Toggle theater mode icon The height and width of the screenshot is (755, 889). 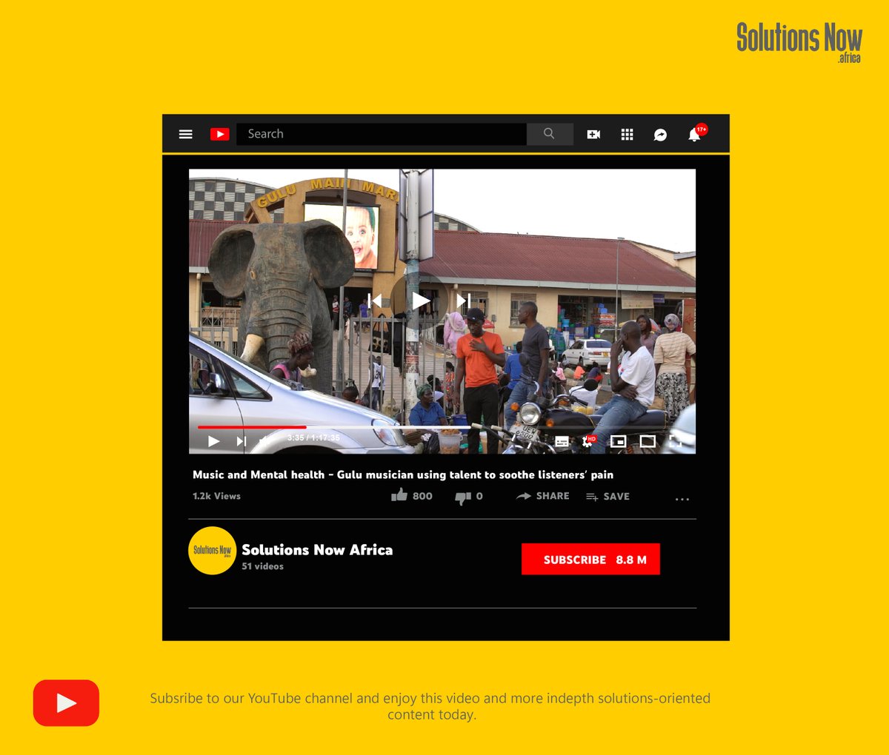647,441
